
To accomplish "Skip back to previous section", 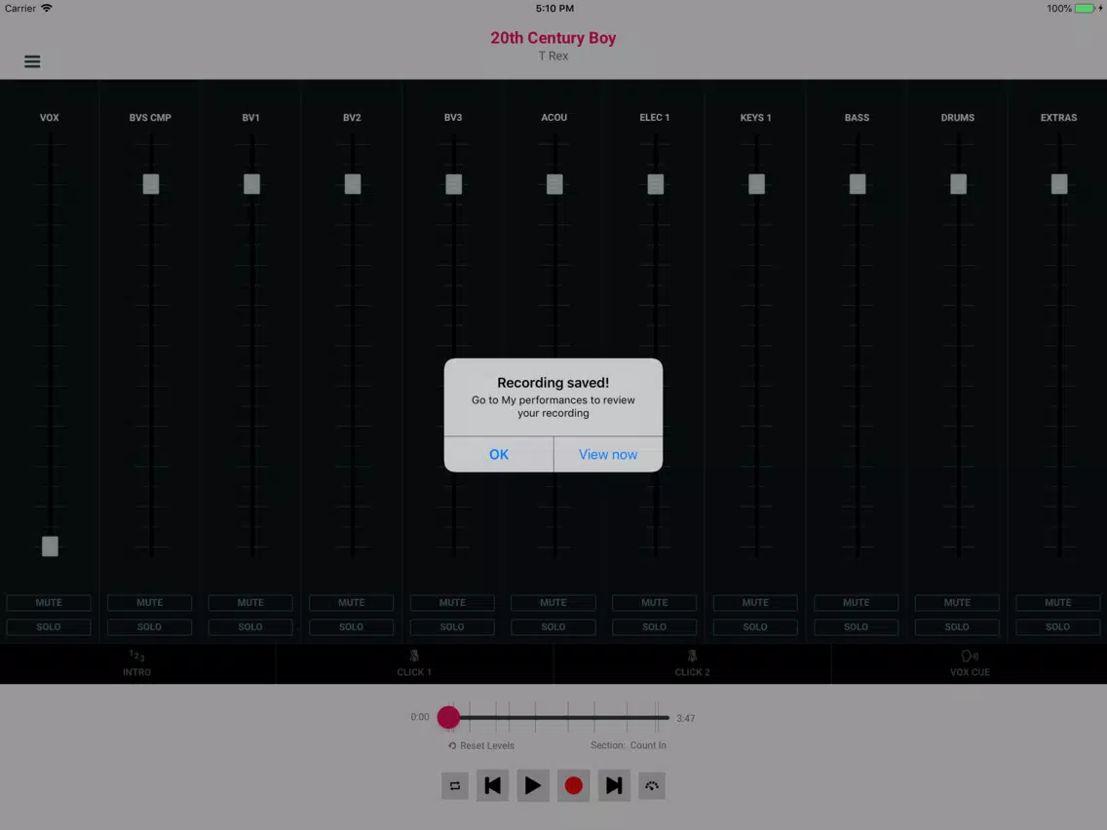I will 493,785.
